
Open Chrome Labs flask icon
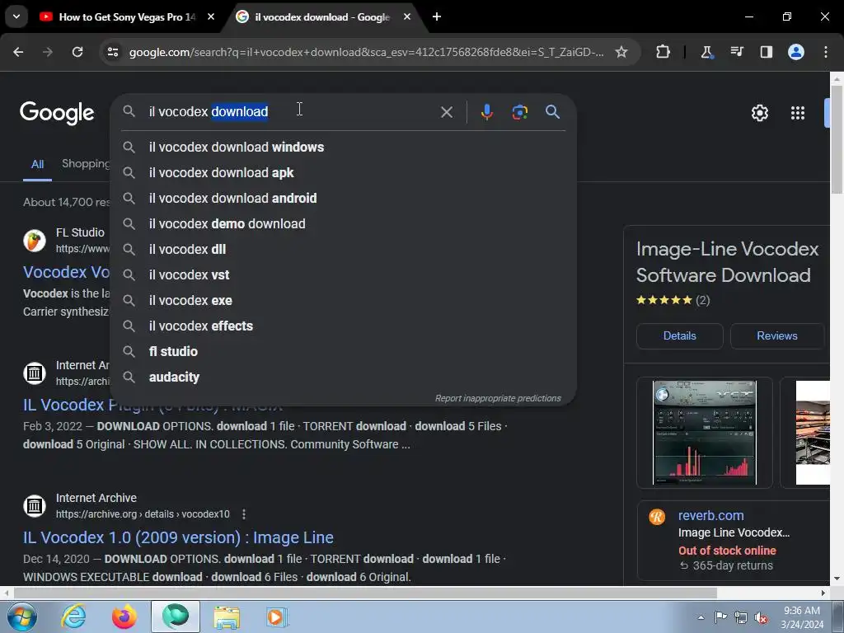pyautogui.click(x=706, y=52)
